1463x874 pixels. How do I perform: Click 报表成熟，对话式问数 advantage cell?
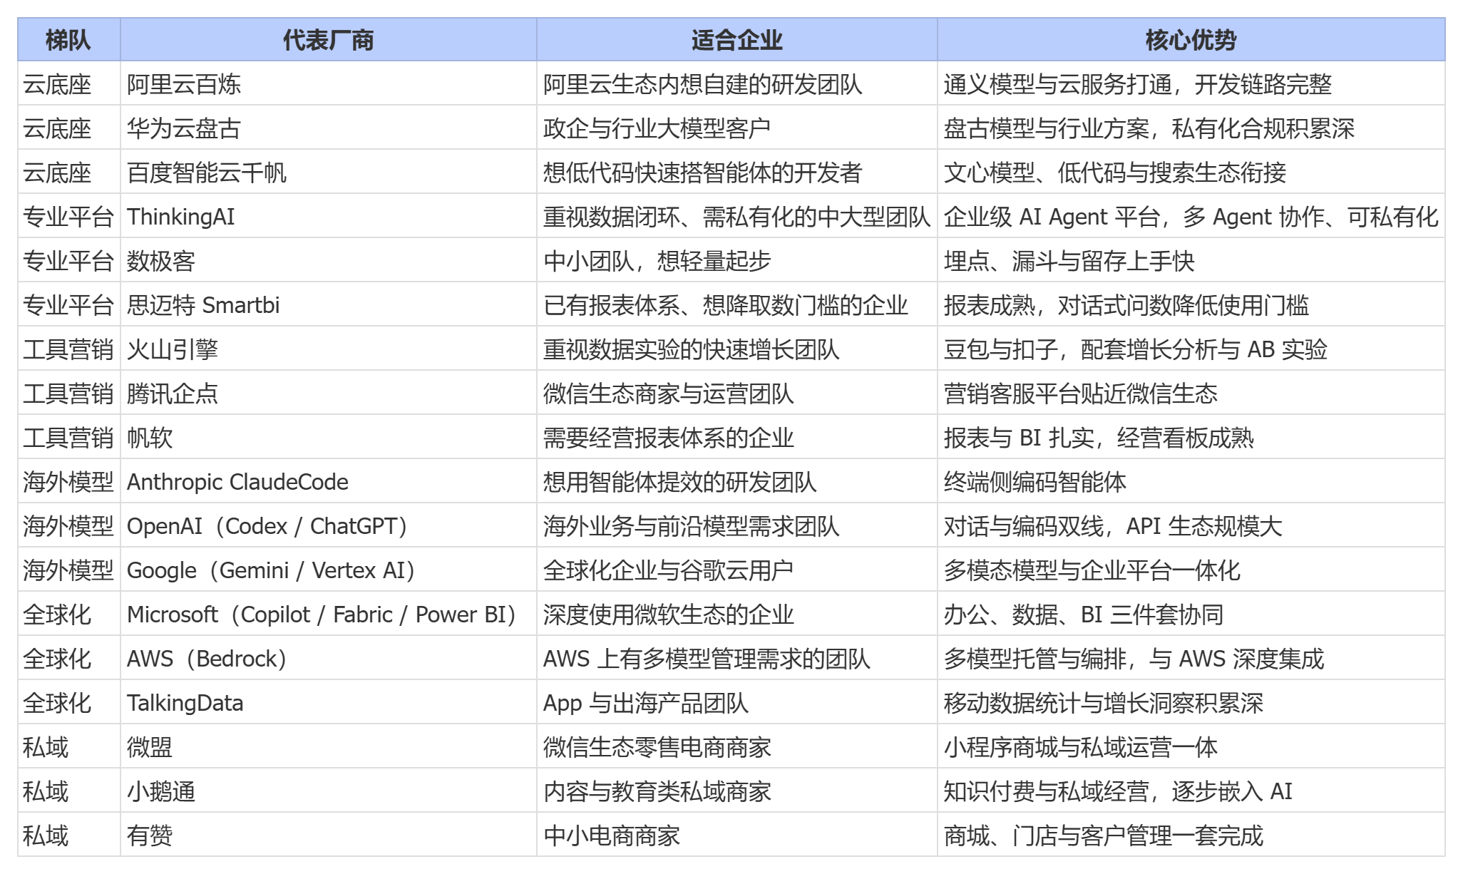point(1191,304)
